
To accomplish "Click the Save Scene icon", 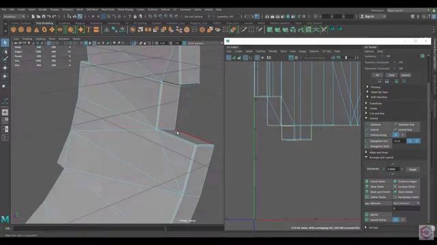I will point(44,16).
